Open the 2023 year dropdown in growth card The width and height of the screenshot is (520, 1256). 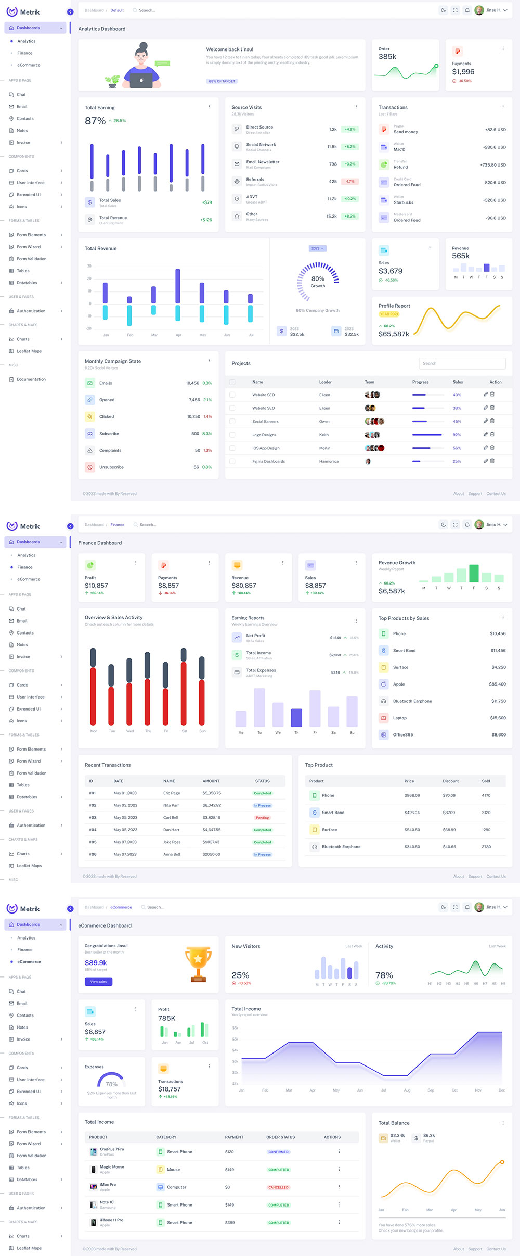317,248
